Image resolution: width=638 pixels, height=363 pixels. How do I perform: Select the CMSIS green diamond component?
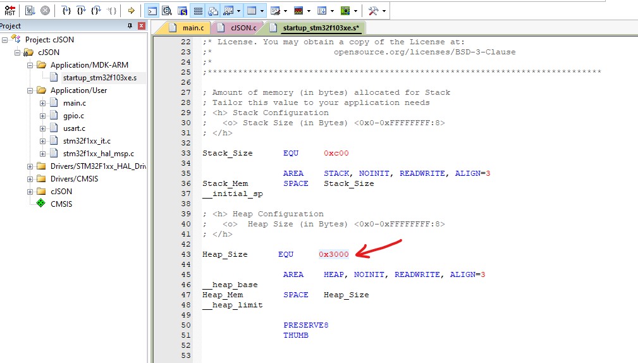41,203
